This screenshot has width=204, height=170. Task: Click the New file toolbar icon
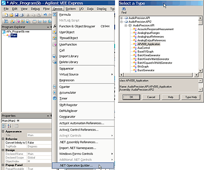(6, 15)
